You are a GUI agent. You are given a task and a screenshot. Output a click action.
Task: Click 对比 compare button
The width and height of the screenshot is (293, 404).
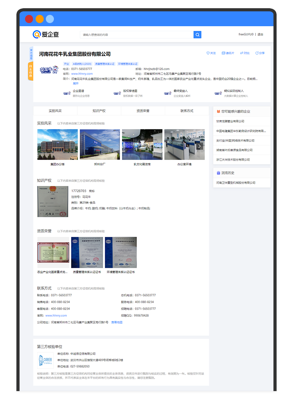[x=245, y=53]
